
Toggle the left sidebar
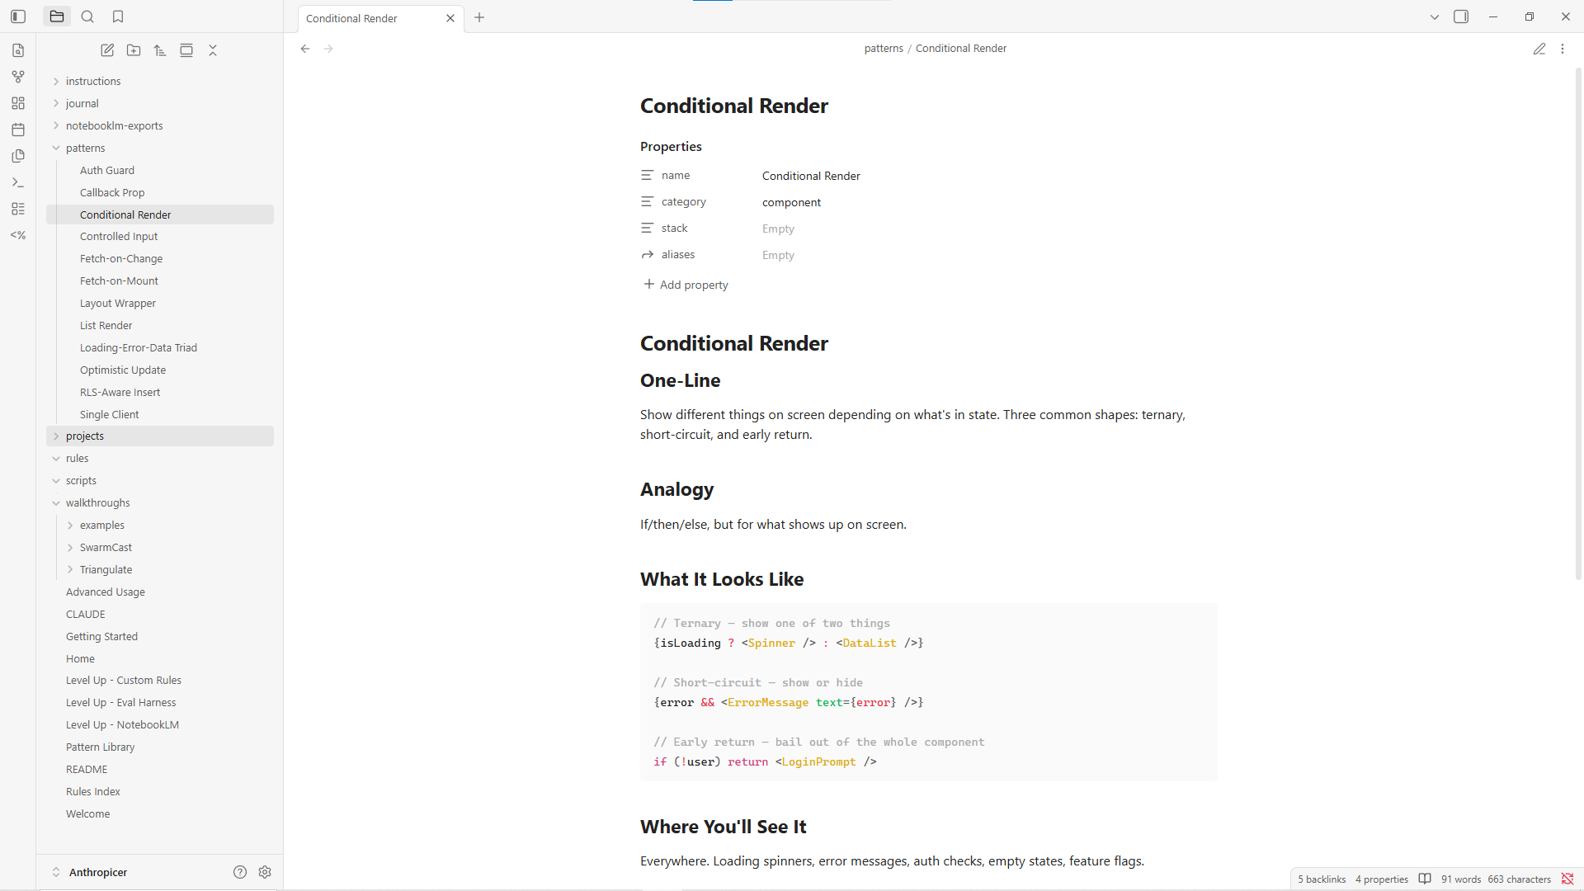(x=18, y=16)
